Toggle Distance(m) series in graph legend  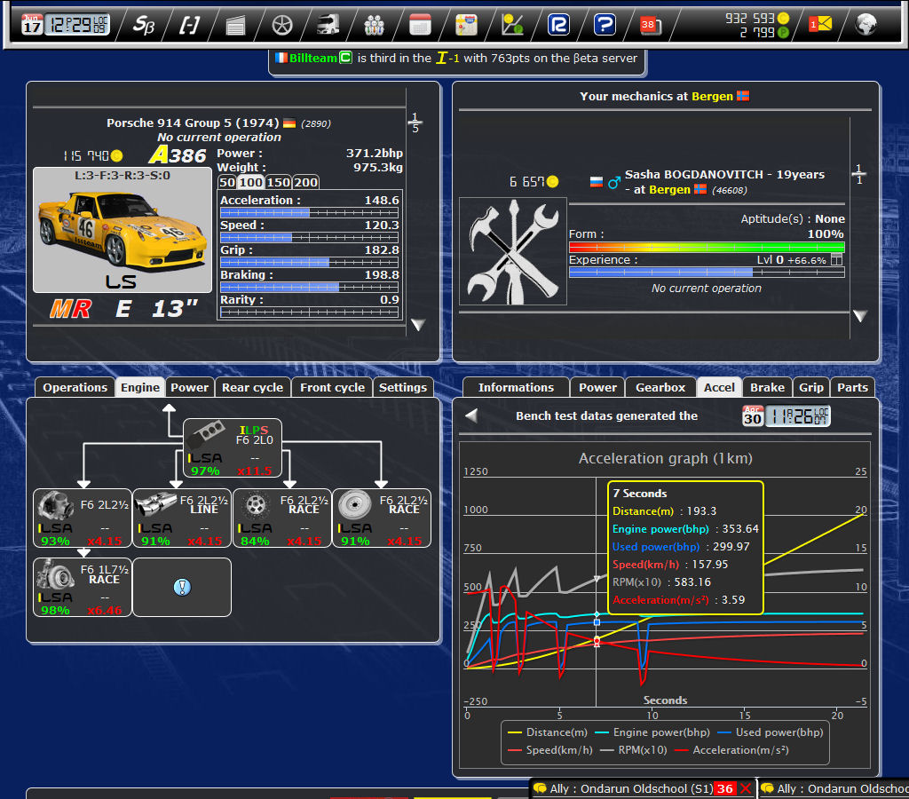[548, 732]
